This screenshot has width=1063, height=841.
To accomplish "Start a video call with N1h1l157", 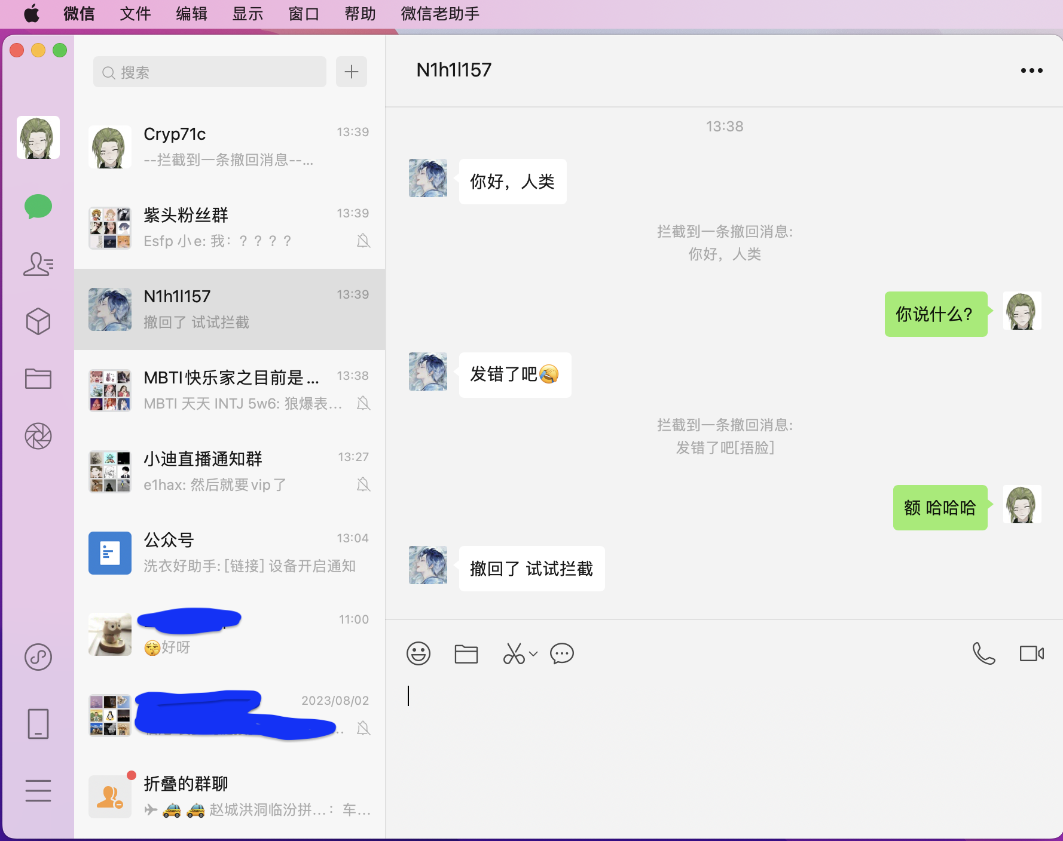I will tap(1031, 653).
